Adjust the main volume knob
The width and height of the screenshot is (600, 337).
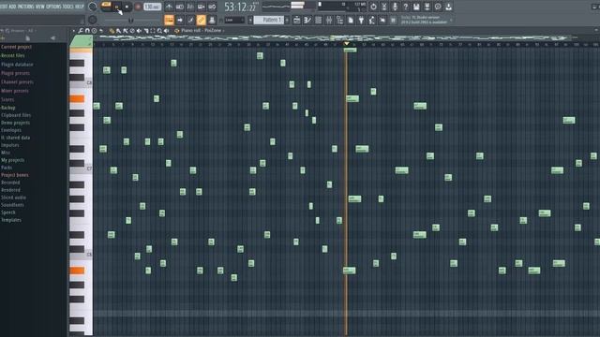click(x=93, y=7)
